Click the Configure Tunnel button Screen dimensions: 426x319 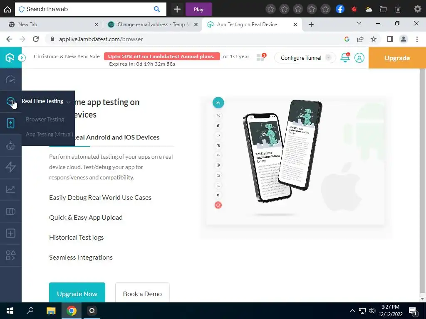[x=305, y=58]
